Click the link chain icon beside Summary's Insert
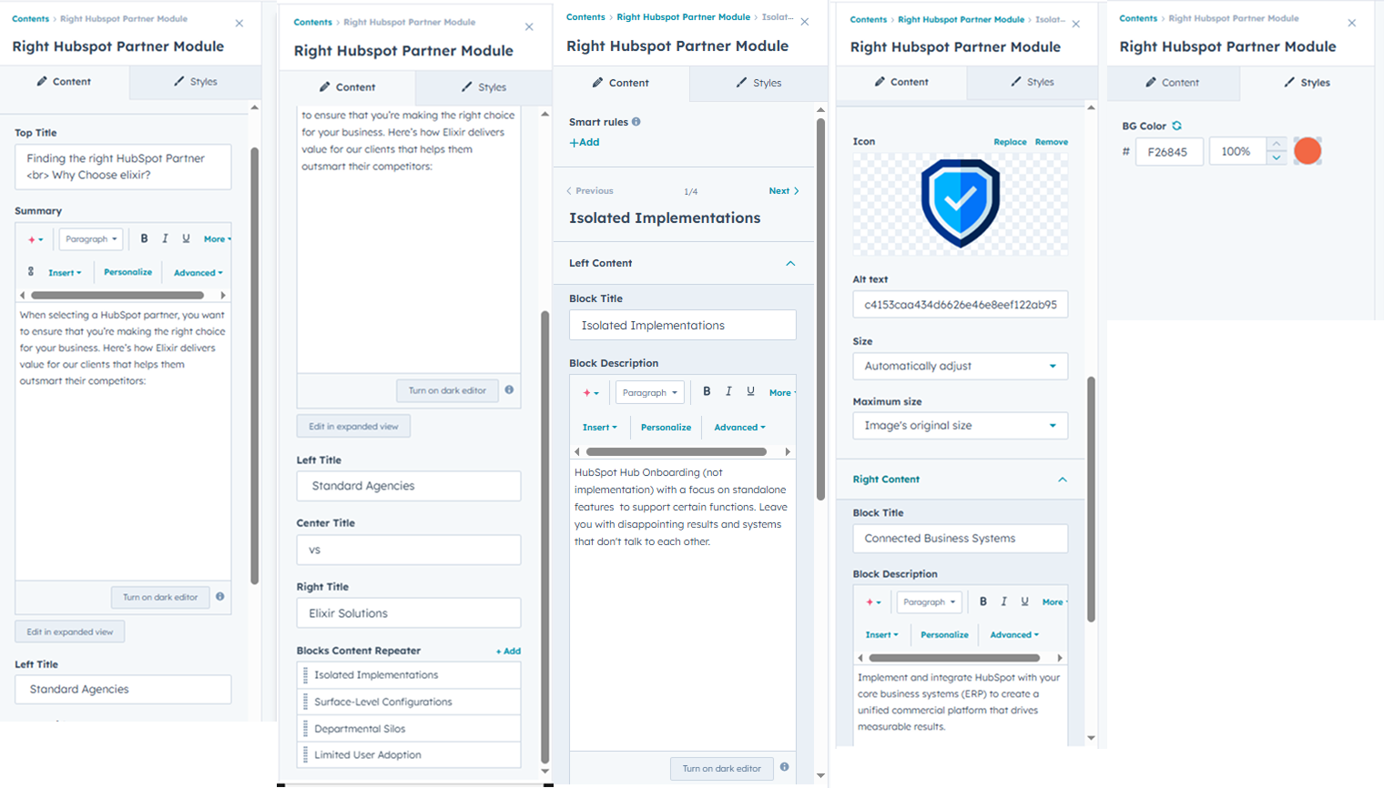This screenshot has width=1384, height=788. tap(31, 271)
